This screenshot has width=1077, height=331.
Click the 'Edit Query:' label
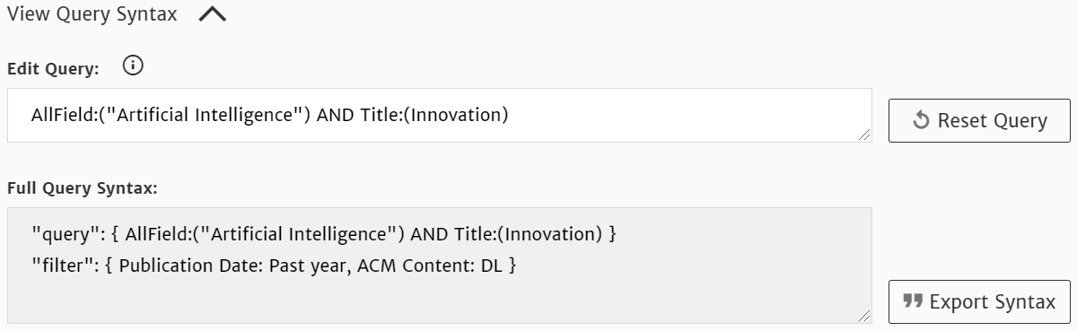click(53, 68)
